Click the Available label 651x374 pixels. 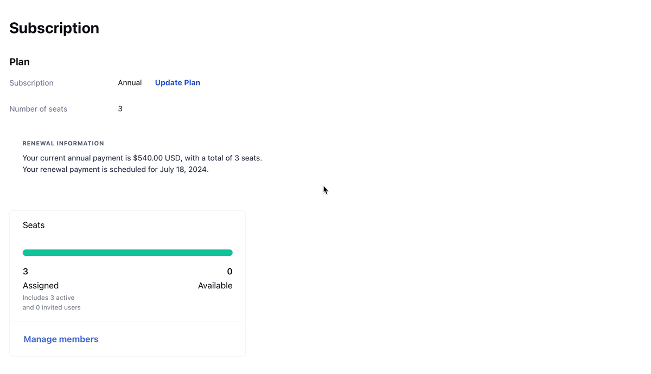(215, 286)
